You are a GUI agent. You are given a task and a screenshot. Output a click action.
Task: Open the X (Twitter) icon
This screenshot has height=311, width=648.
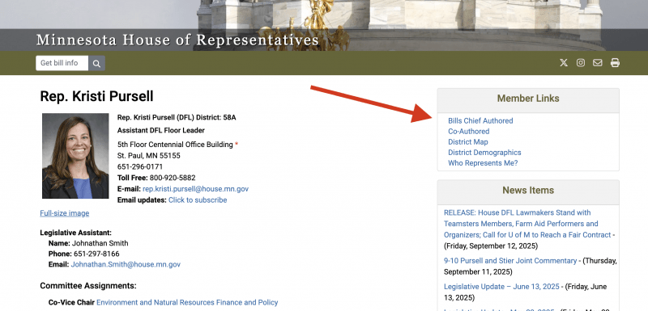point(564,63)
